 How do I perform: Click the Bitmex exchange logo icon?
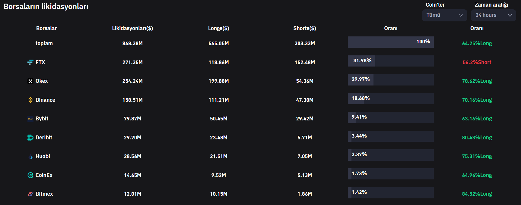coord(30,194)
